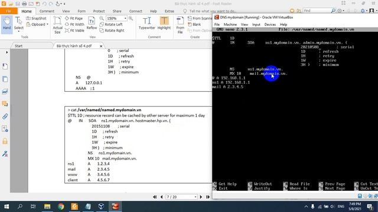The height and width of the screenshot is (212, 378).
Task: Expand the navigation panel arrow
Action: coord(6,52)
